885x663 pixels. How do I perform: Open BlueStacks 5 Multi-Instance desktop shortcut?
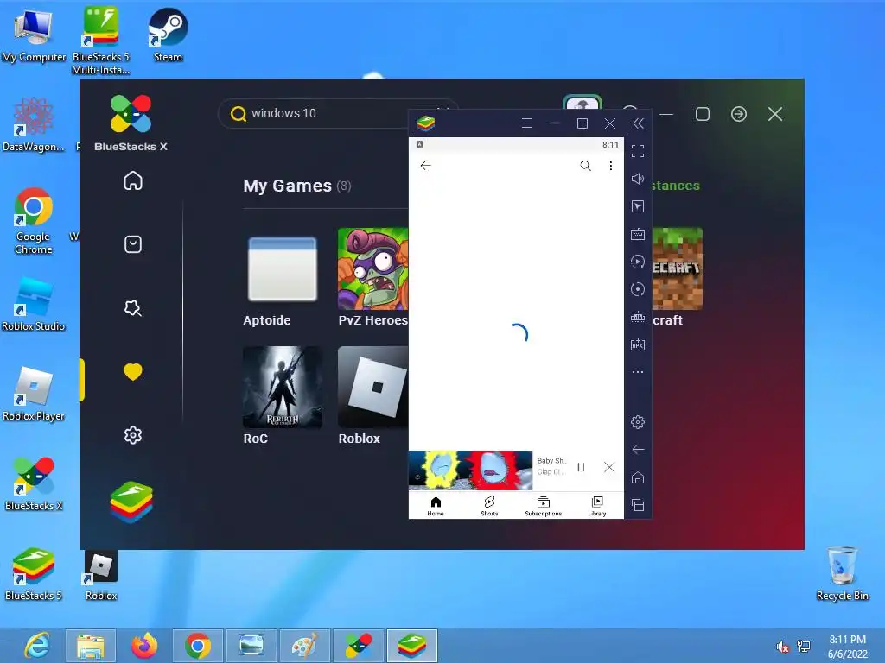click(x=100, y=40)
